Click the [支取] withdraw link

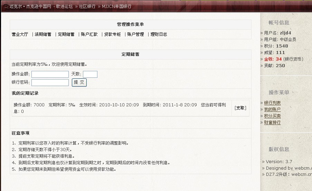coord(240,108)
